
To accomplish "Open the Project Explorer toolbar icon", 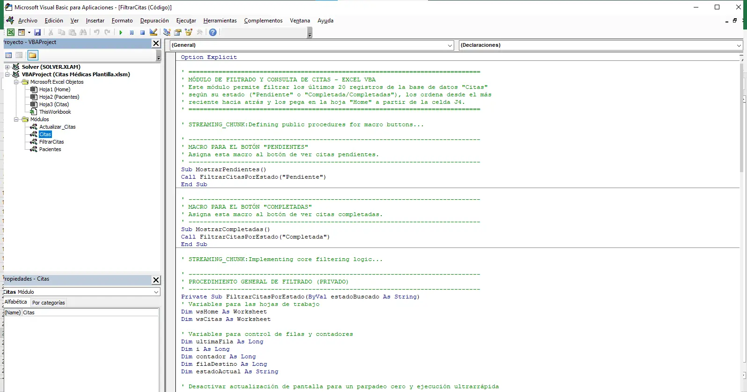I will 167,32.
